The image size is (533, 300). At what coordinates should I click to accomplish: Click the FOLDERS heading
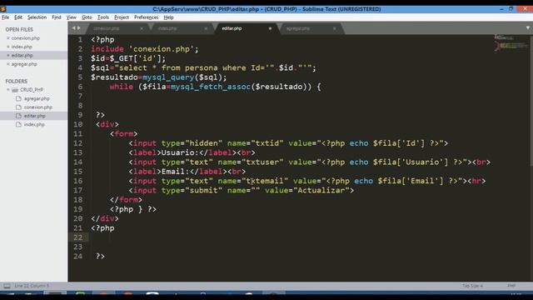(x=17, y=82)
